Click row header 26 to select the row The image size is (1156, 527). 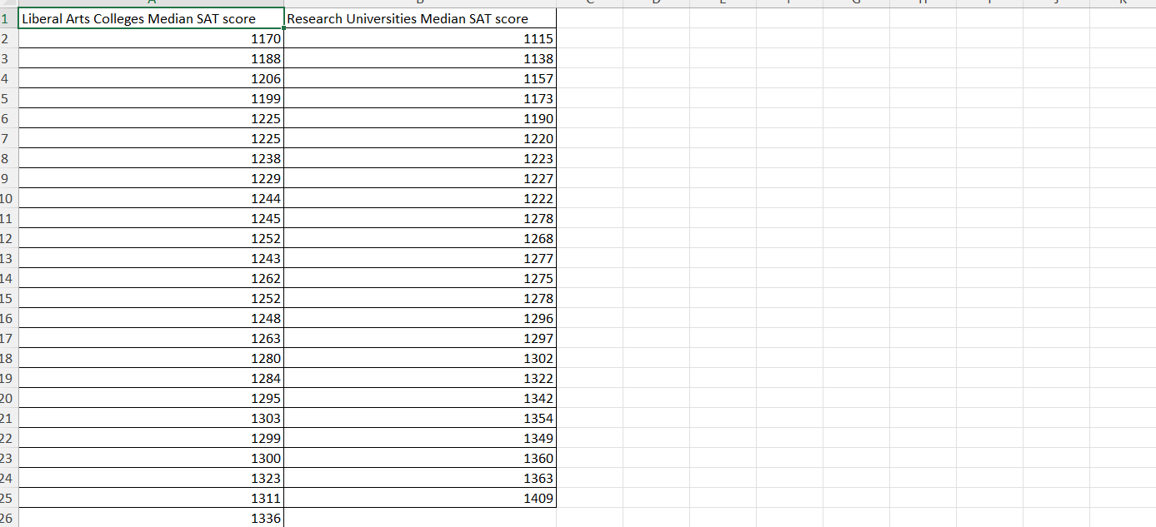point(8,518)
